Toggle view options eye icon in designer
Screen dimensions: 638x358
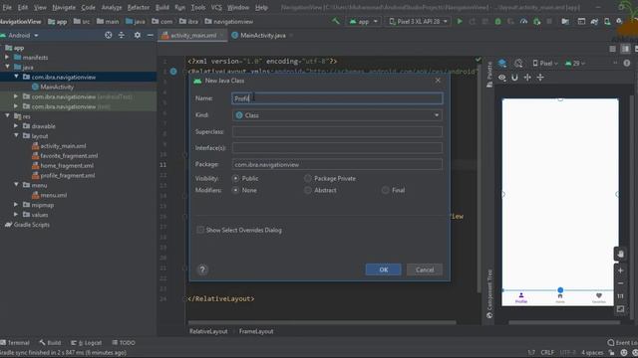pyautogui.click(x=502, y=78)
